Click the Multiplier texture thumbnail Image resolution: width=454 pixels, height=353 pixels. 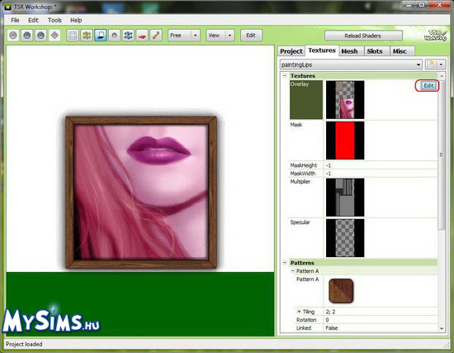click(x=345, y=198)
